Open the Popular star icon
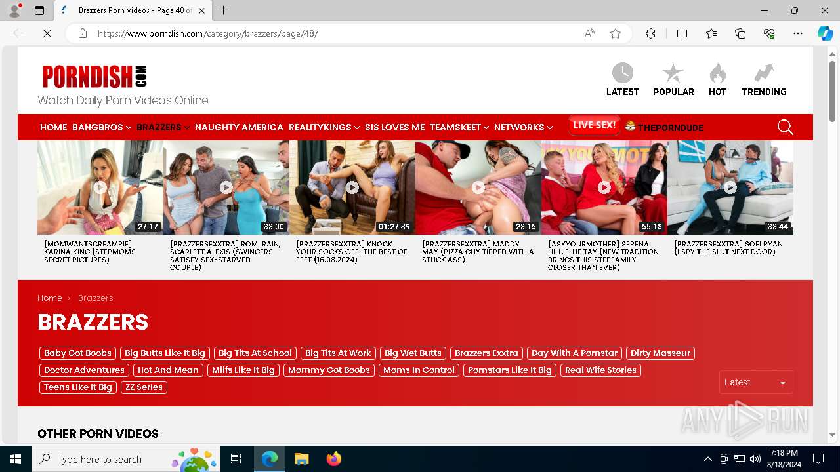 coord(673,73)
